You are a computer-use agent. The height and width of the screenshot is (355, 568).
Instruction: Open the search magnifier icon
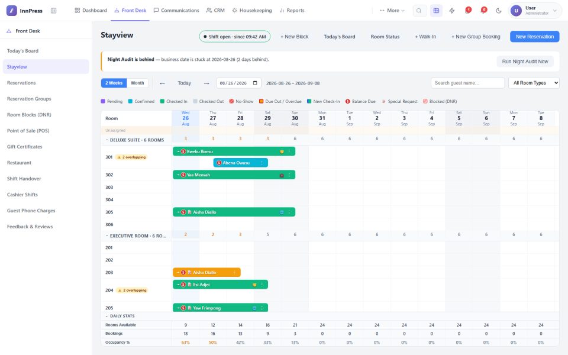[419, 11]
